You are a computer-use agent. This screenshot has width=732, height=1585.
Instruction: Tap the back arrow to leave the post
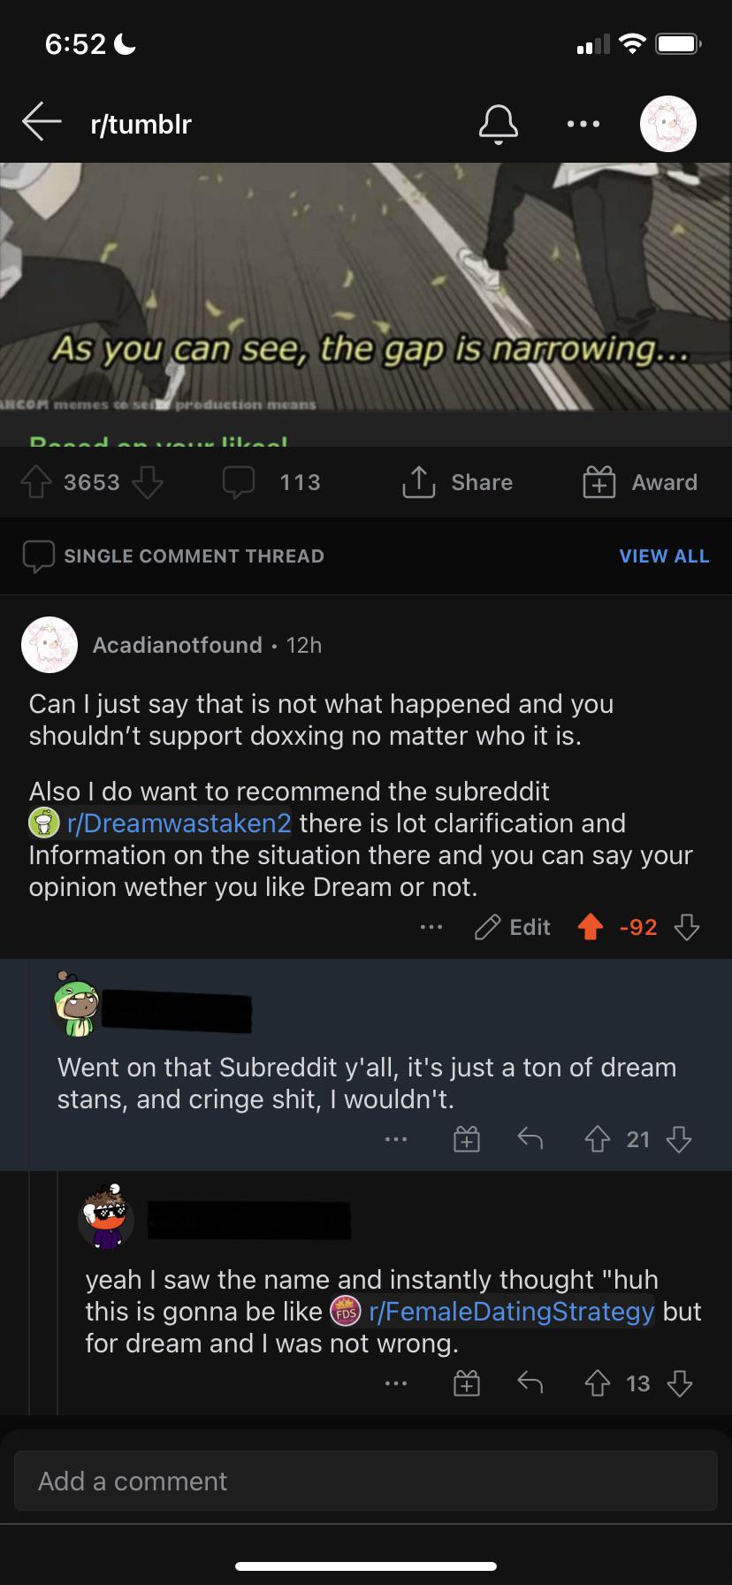42,122
